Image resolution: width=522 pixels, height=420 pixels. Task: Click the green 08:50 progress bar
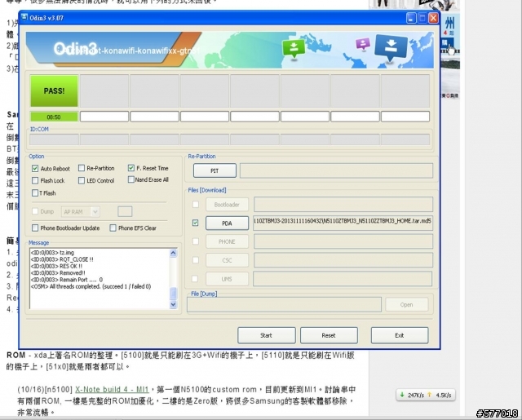(x=54, y=117)
